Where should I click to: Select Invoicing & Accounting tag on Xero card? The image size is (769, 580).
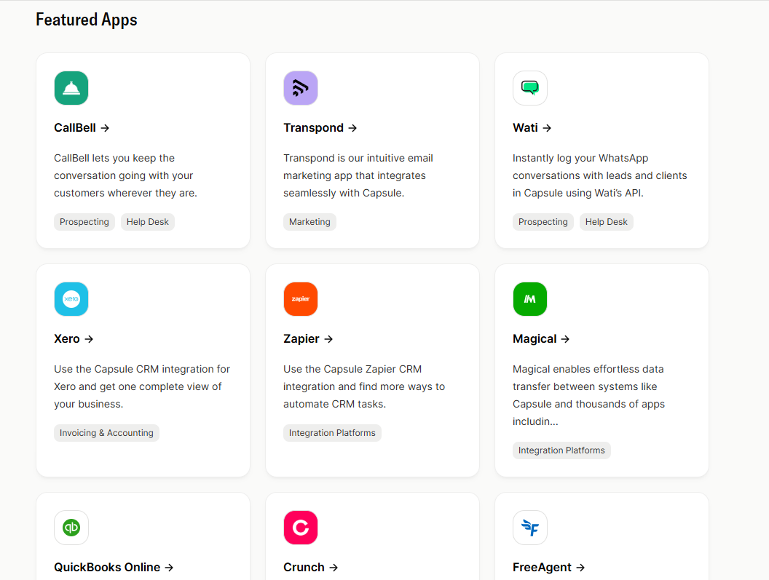[x=106, y=433]
